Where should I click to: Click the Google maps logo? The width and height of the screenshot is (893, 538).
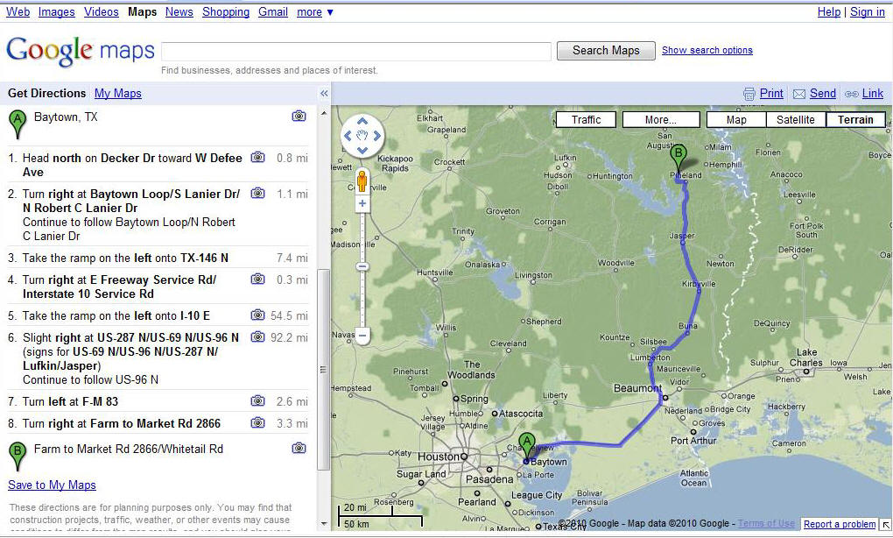tap(81, 52)
